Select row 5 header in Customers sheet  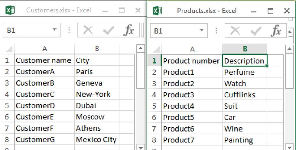click(7, 105)
